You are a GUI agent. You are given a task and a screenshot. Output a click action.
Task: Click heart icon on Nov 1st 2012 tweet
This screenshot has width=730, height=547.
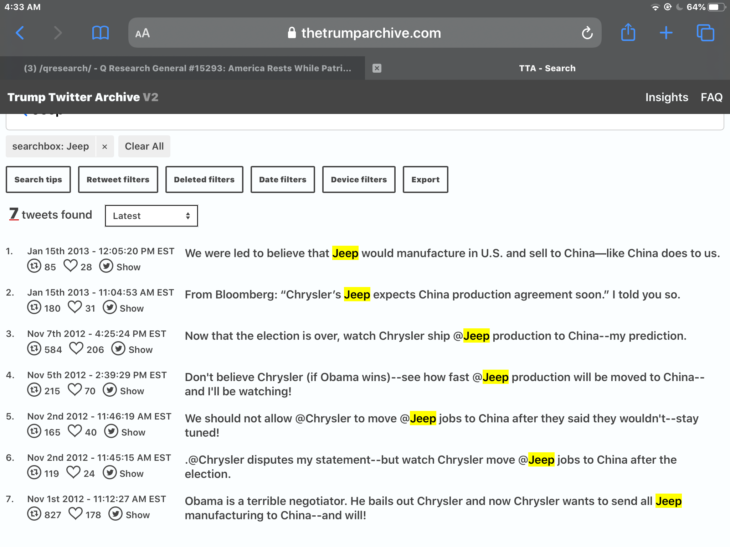[x=76, y=514]
